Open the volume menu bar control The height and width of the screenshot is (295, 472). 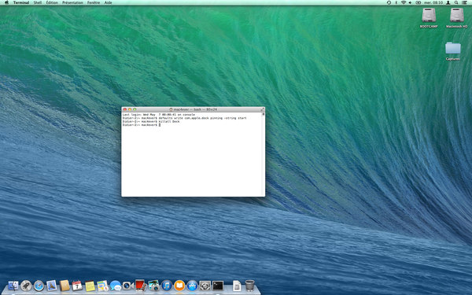[x=411, y=2]
